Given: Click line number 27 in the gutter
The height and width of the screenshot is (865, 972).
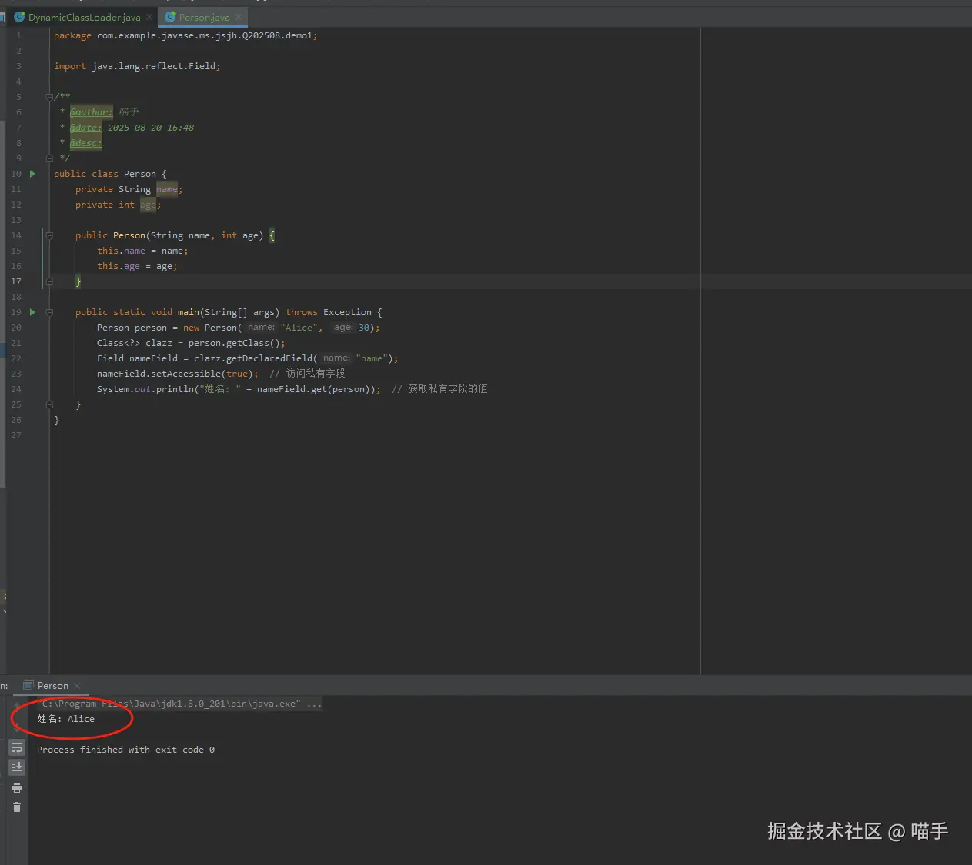Looking at the screenshot, I should click(16, 435).
